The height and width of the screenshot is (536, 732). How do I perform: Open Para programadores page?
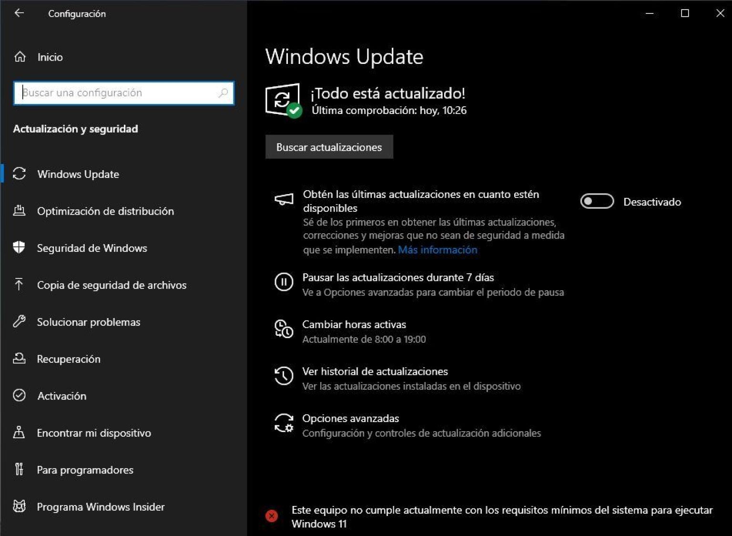click(85, 470)
